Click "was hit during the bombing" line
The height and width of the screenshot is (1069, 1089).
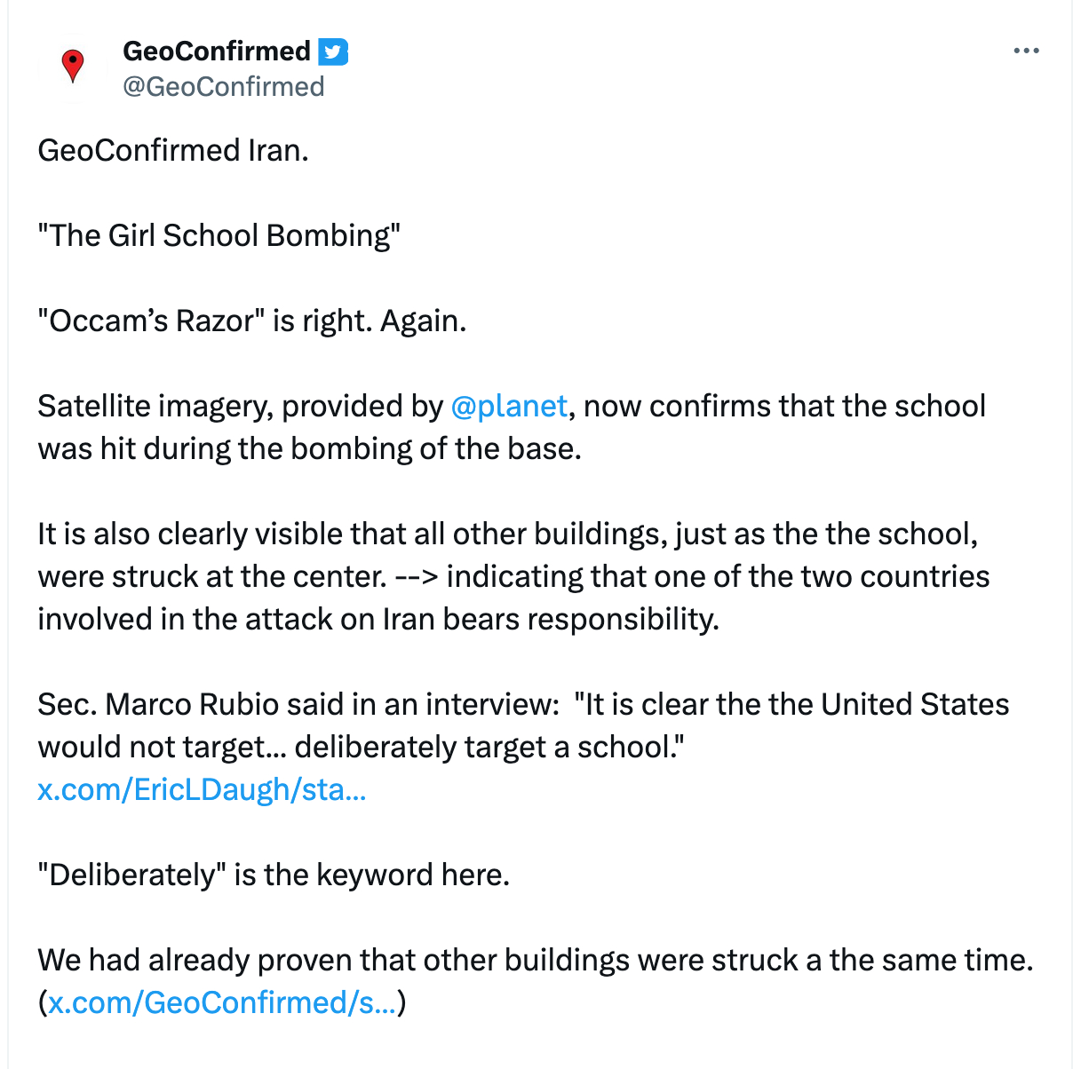tap(309, 448)
